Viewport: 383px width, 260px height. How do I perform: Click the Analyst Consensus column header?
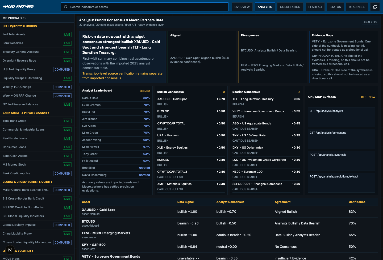(230, 202)
